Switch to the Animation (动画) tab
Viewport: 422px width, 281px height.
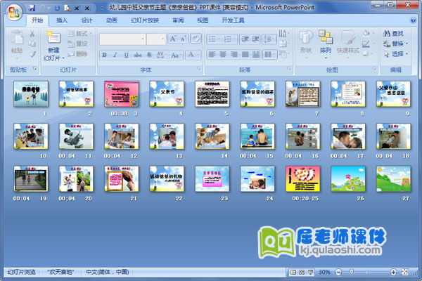point(111,20)
